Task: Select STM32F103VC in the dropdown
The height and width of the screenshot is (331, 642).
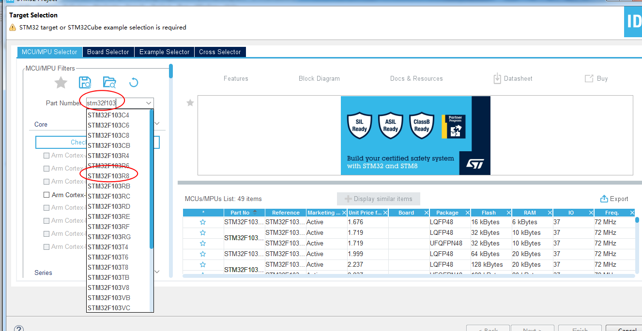Action: click(108, 308)
